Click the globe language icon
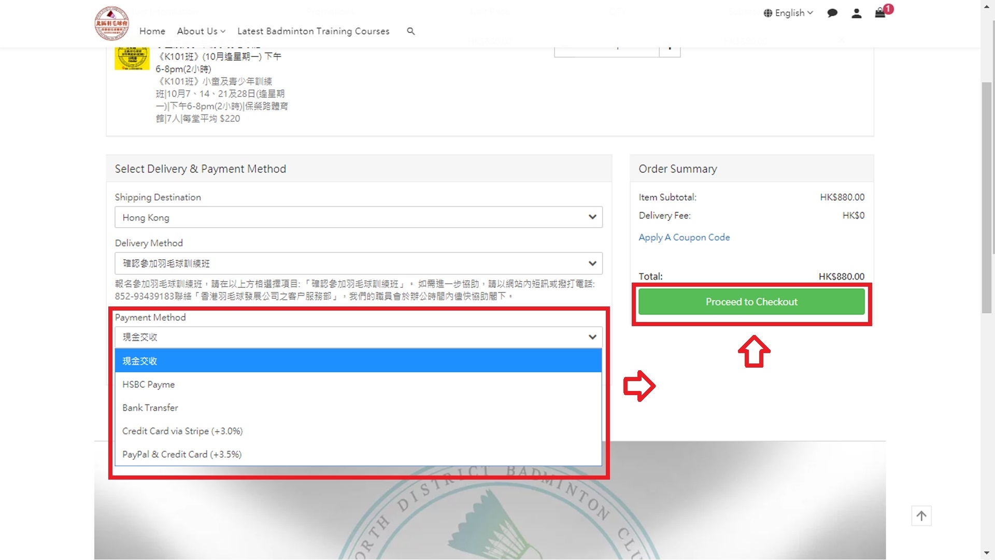This screenshot has height=560, width=995. pos(768,13)
